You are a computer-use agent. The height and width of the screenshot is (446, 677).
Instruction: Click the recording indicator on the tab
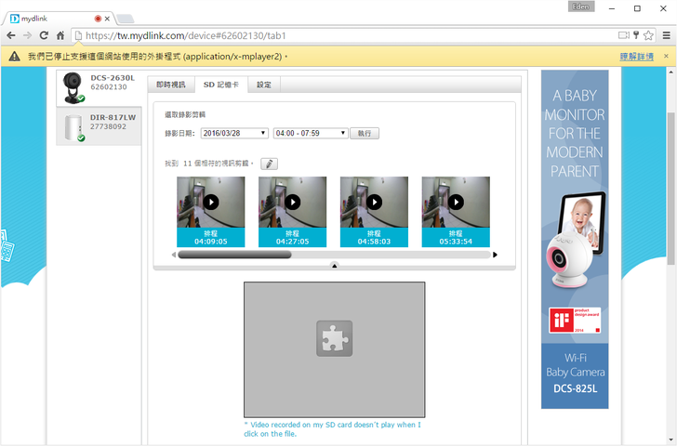[98, 19]
